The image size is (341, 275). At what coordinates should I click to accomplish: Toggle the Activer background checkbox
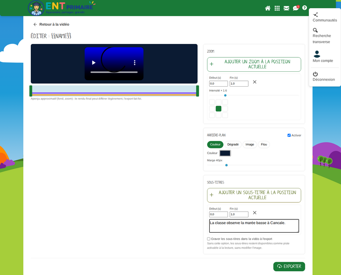pyautogui.click(x=289, y=135)
